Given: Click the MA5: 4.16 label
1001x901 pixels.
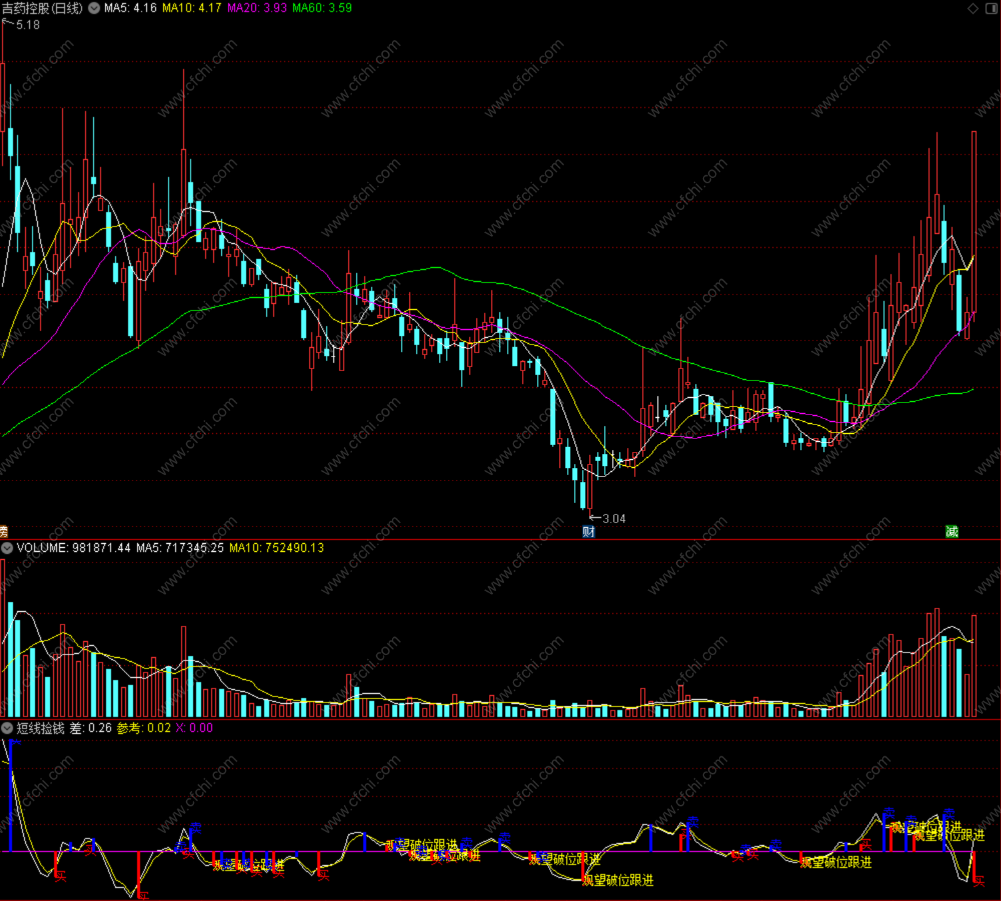Looking at the screenshot, I should pyautogui.click(x=130, y=8).
